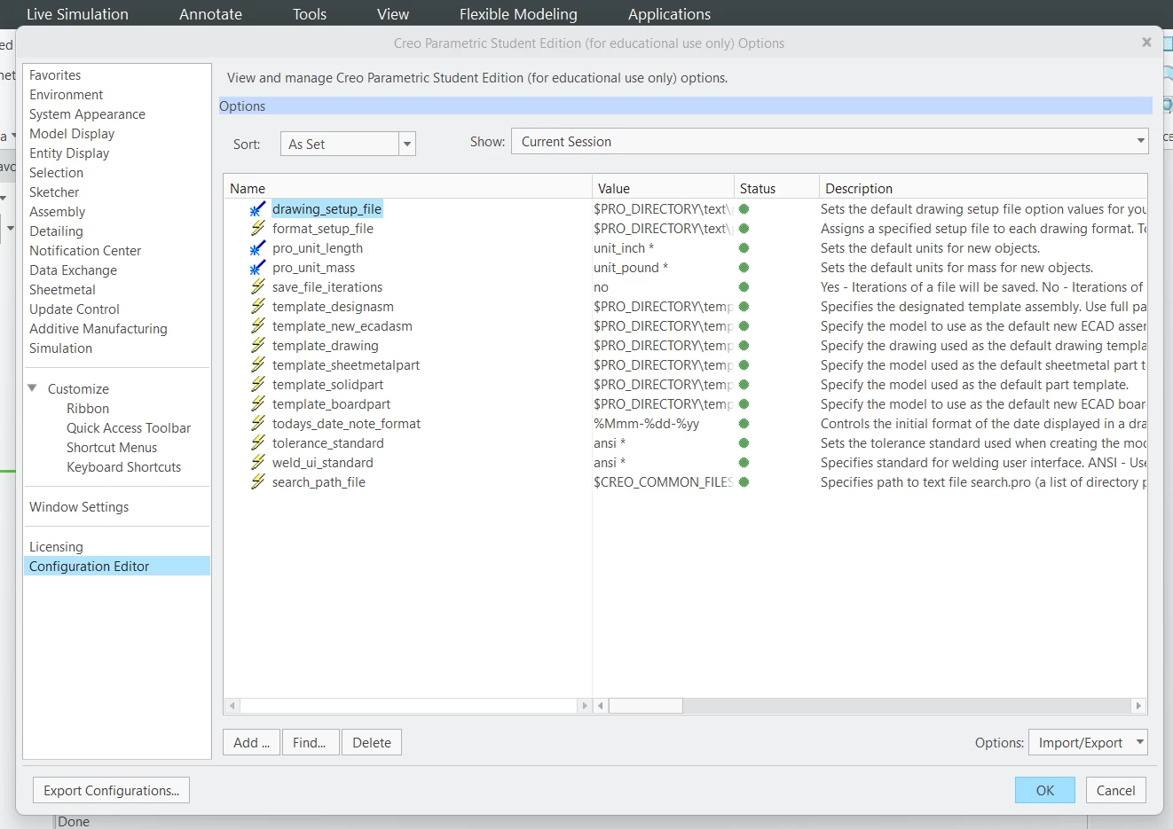The height and width of the screenshot is (829, 1173).
Task: Click the green status dot for save_file_iterations
Action: click(744, 287)
